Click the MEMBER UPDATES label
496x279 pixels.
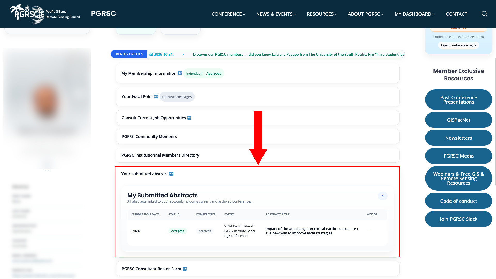point(129,54)
